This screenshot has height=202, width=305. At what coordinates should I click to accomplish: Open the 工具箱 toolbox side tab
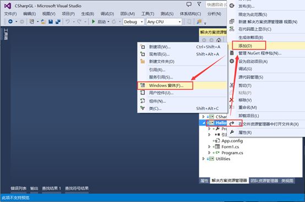pos(6,34)
